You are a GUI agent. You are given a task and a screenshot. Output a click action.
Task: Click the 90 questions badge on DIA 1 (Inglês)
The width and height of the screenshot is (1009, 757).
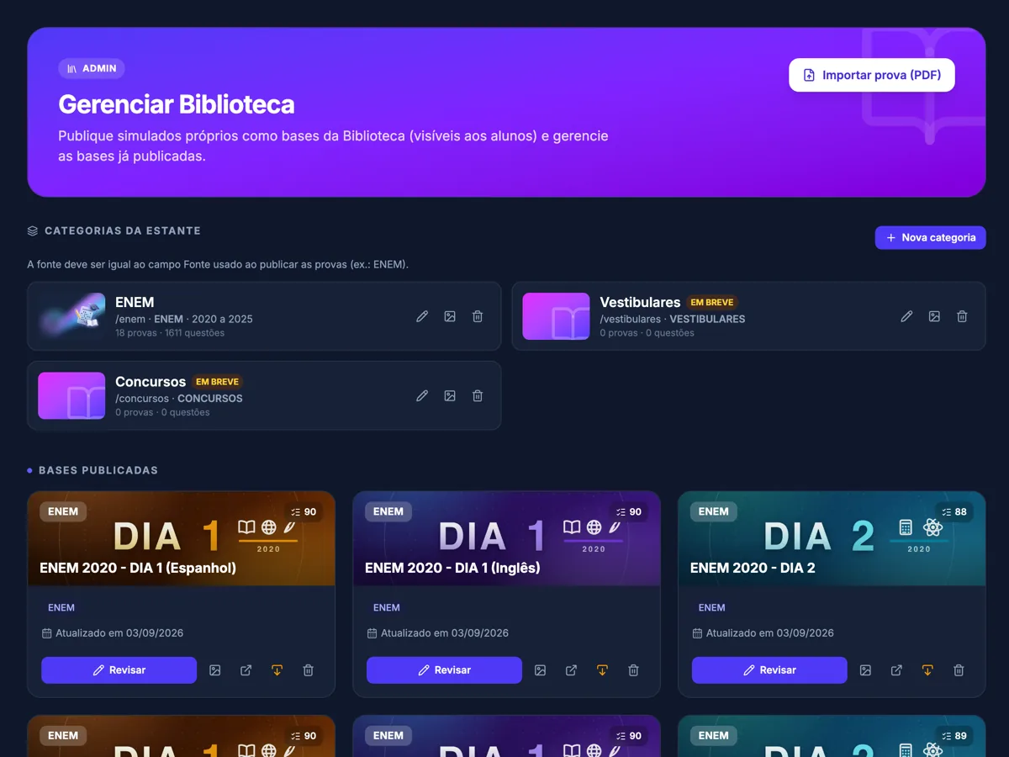pyautogui.click(x=629, y=511)
